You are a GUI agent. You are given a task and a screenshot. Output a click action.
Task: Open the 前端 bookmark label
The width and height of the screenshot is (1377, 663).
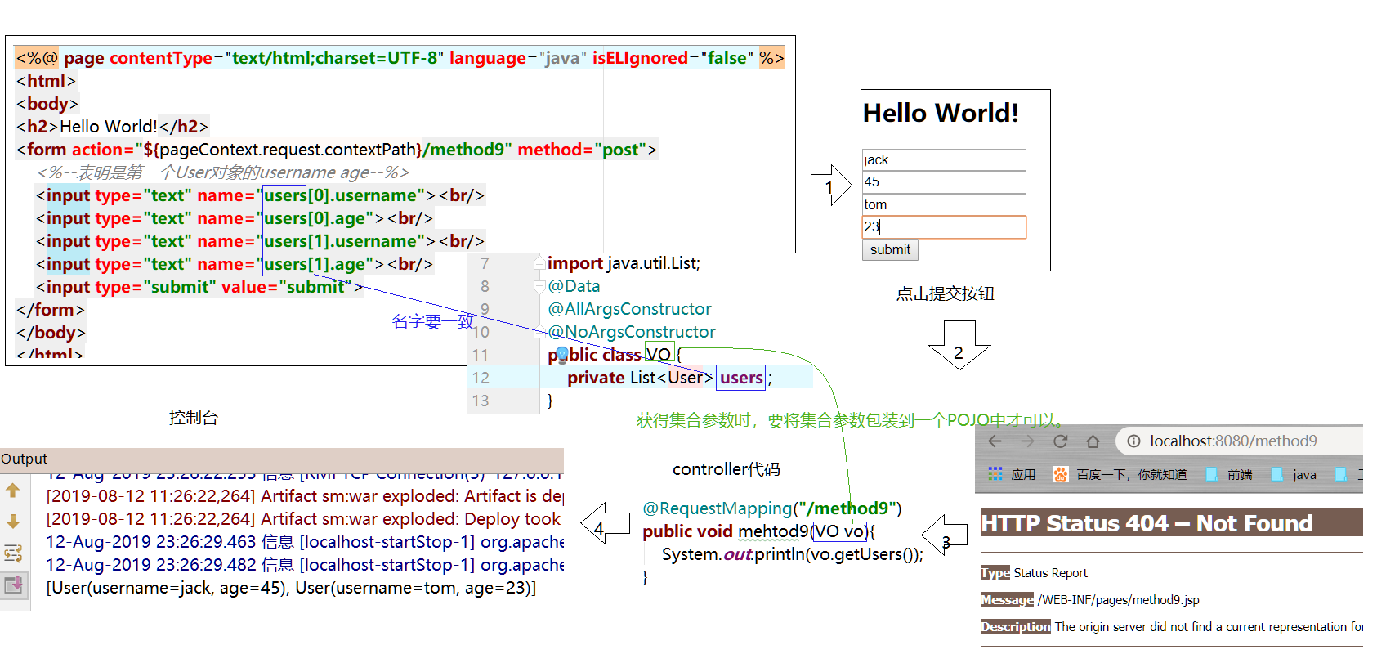(x=1240, y=475)
